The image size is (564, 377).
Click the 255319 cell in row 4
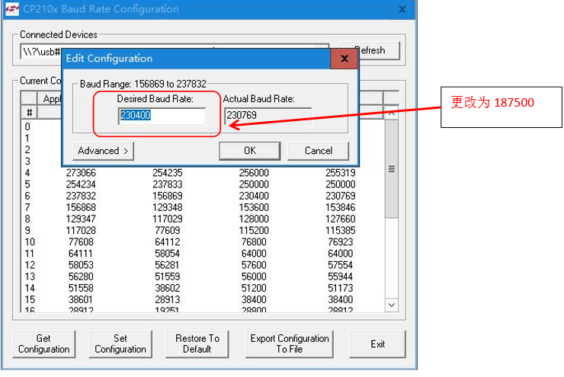pos(341,173)
